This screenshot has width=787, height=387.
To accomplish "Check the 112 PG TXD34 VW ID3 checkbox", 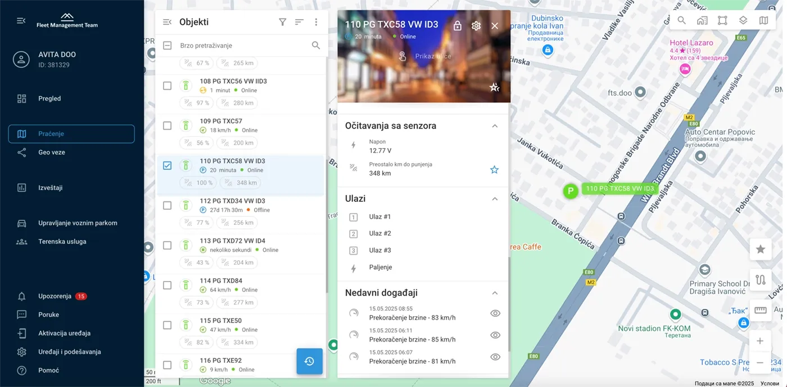I will coord(167,205).
